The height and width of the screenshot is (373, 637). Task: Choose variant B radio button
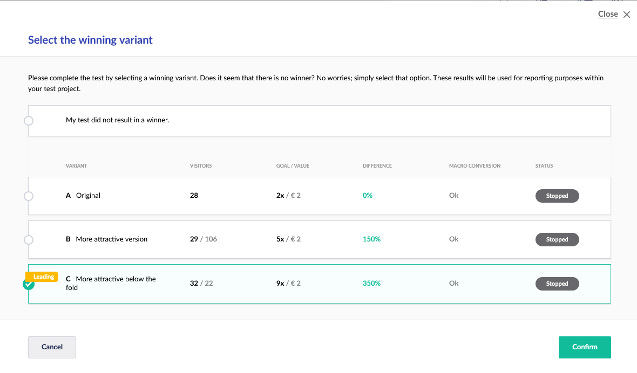click(x=29, y=239)
